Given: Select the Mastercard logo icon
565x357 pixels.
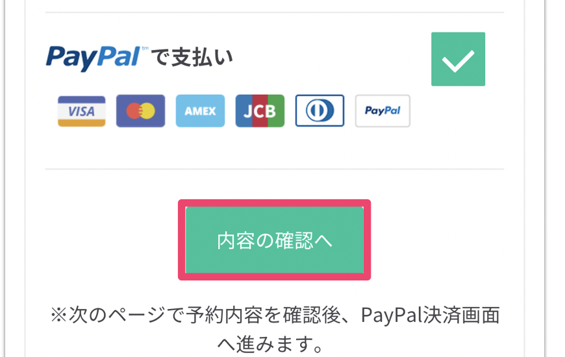Looking at the screenshot, I should click(x=140, y=111).
